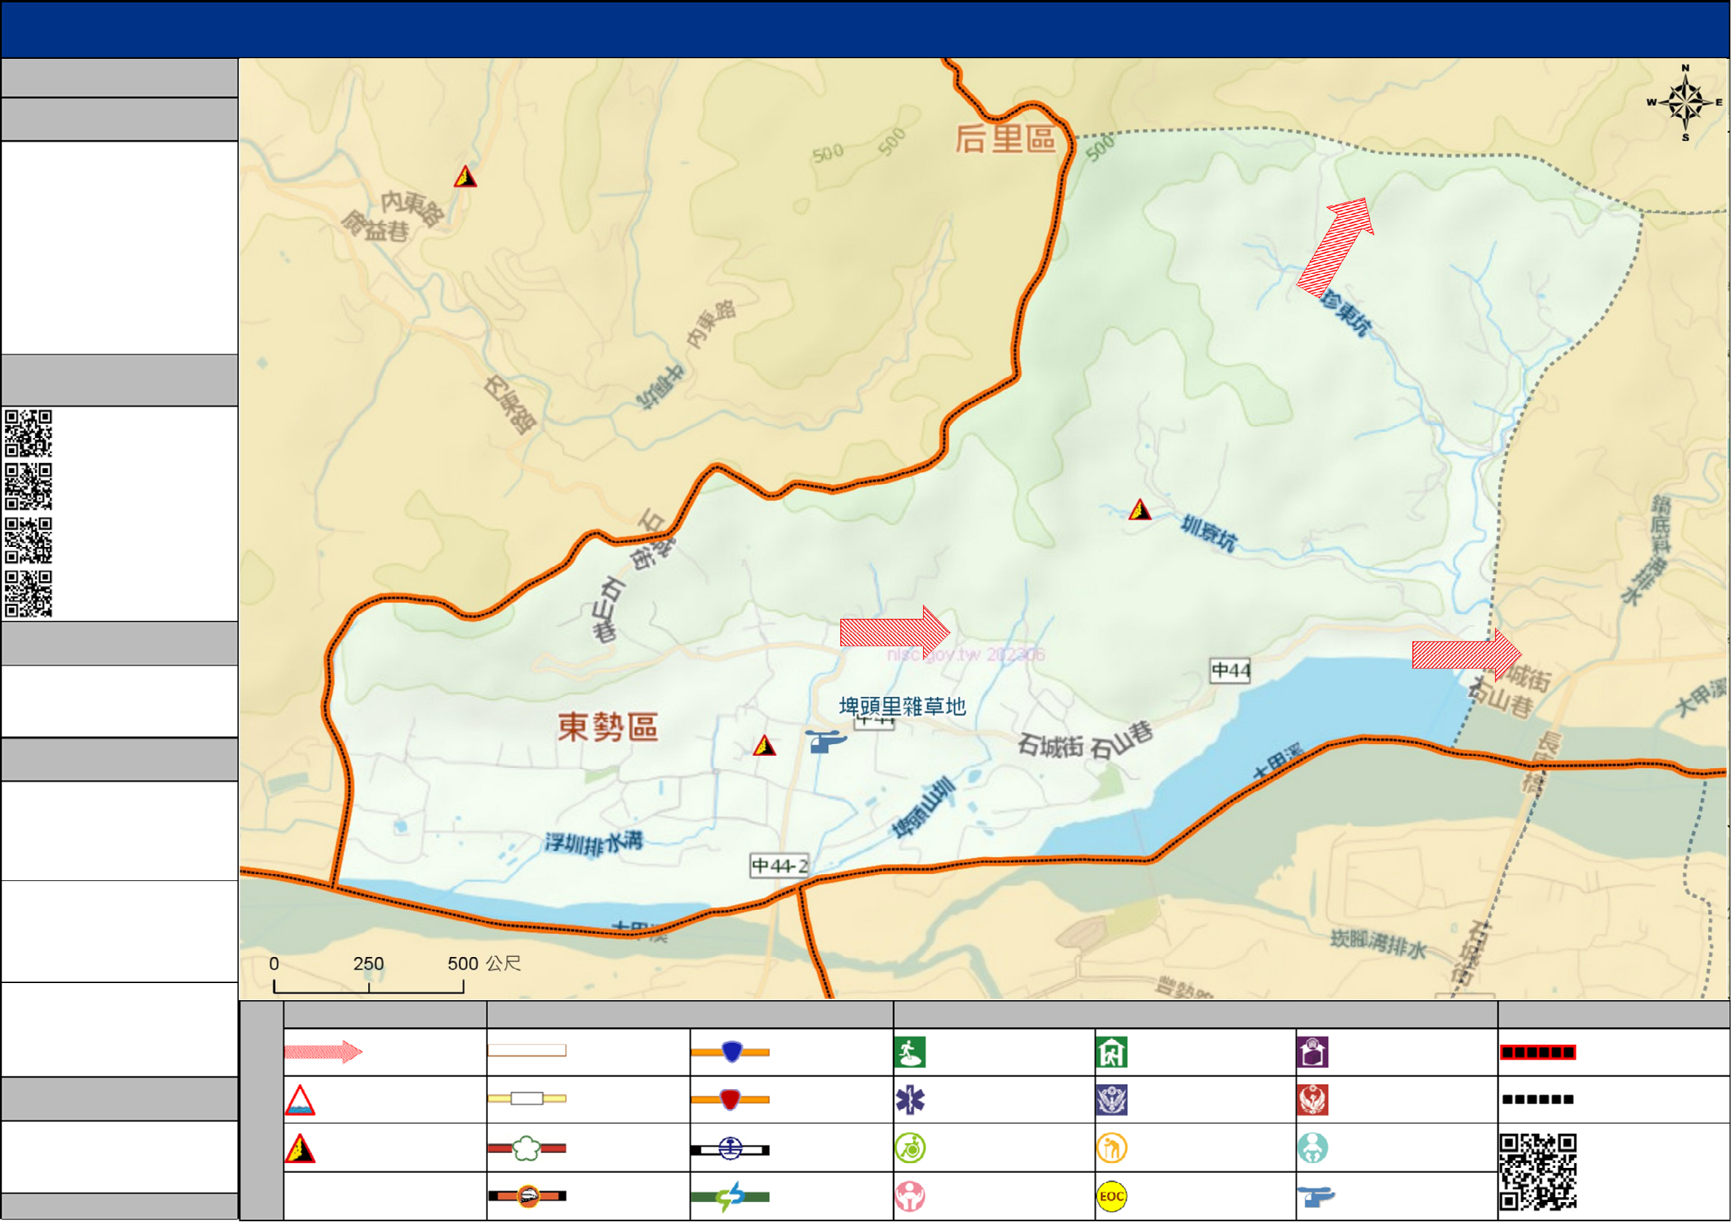Click the legend blue helicopter icon
The width and height of the screenshot is (1734, 1224).
pos(1317,1197)
